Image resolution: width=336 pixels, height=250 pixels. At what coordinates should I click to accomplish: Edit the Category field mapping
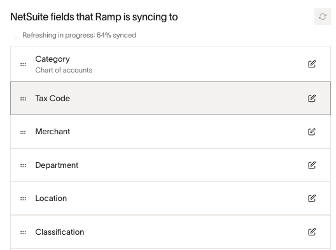click(312, 64)
